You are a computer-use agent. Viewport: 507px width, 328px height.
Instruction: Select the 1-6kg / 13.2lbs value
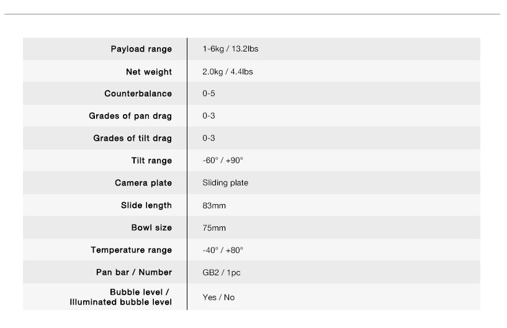point(230,49)
